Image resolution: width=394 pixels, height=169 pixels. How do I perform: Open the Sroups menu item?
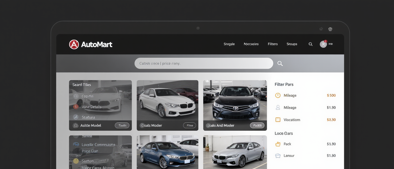[292, 44]
